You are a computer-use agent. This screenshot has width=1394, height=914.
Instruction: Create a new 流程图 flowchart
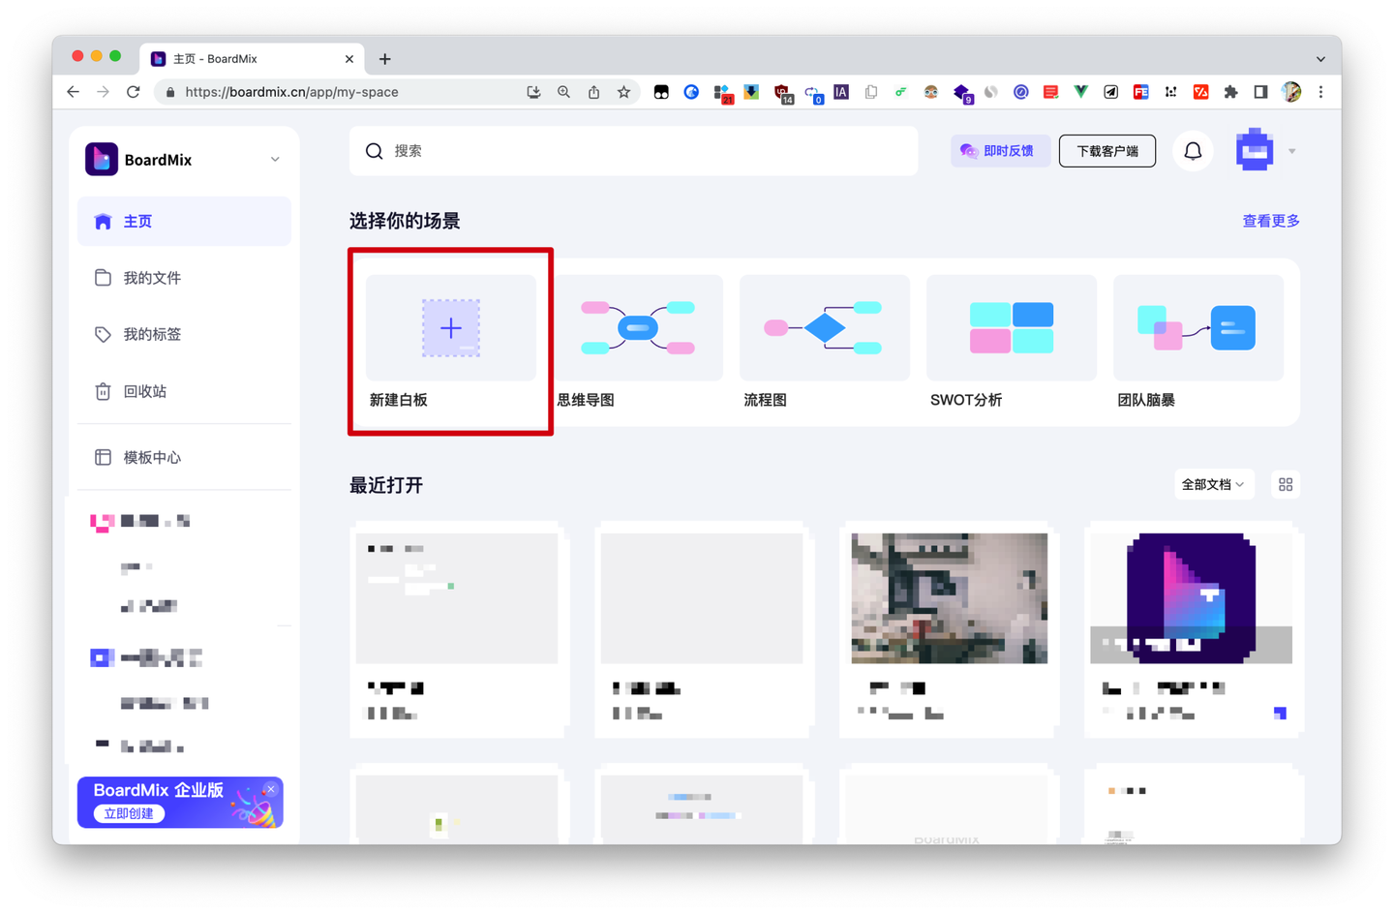tap(824, 327)
